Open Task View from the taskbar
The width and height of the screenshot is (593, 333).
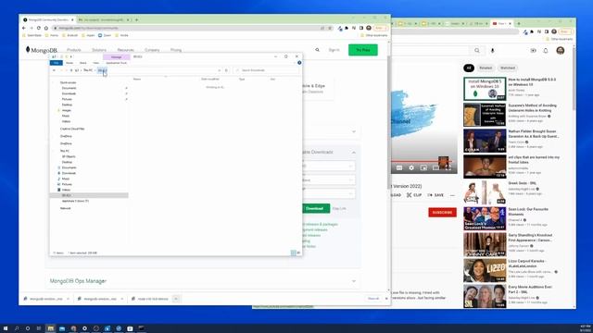39,328
